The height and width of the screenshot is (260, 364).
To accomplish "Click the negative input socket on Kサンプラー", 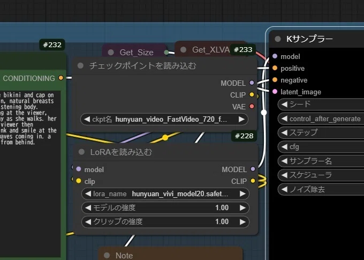I will 275,80.
